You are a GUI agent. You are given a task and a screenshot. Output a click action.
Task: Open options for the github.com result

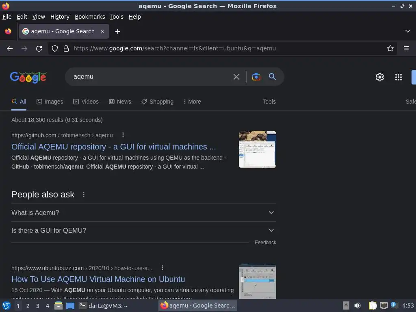pyautogui.click(x=123, y=135)
